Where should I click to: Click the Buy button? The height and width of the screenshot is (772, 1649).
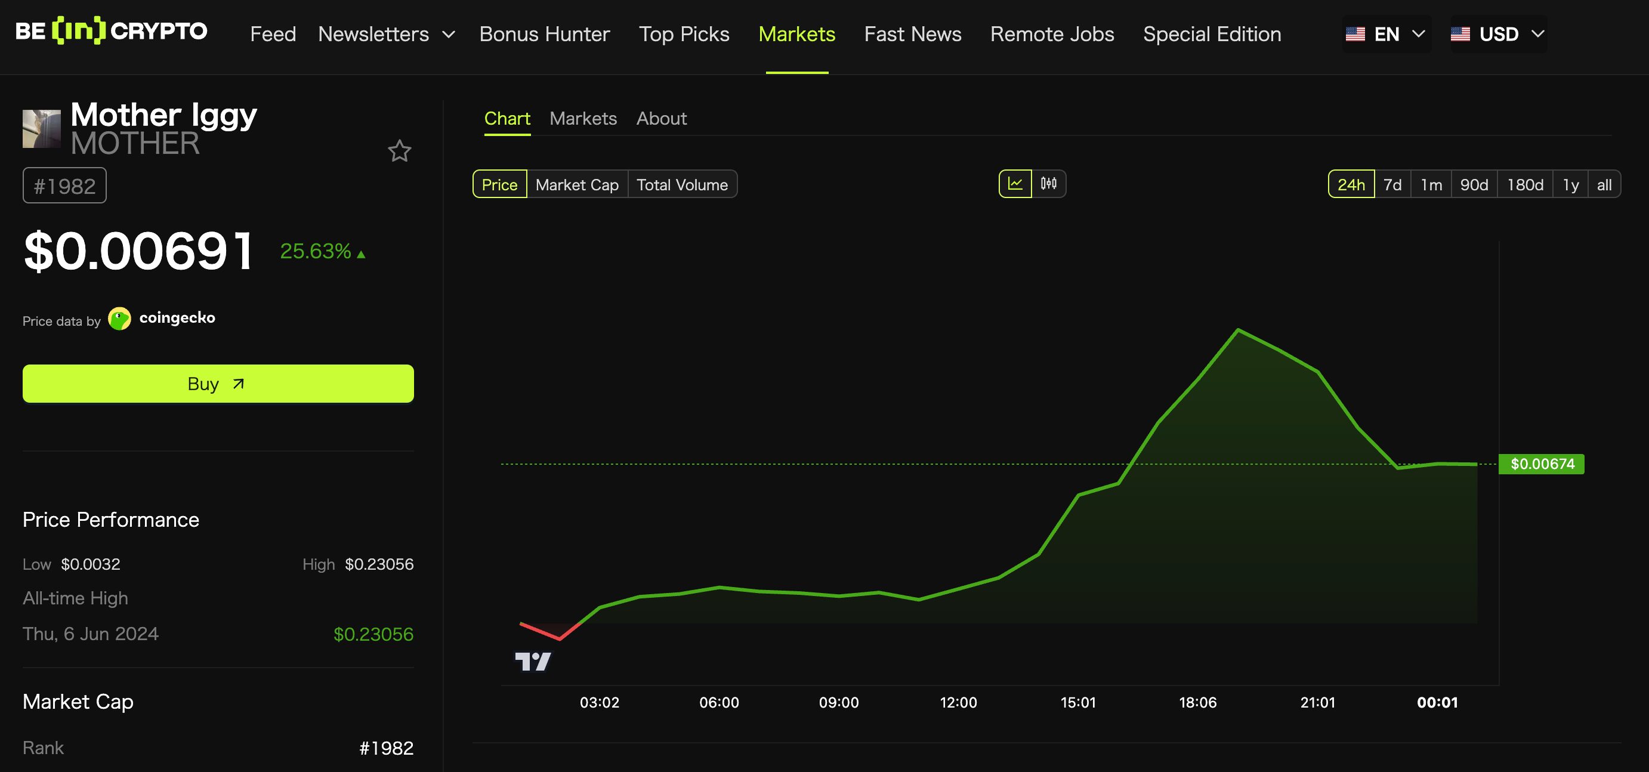coord(218,384)
